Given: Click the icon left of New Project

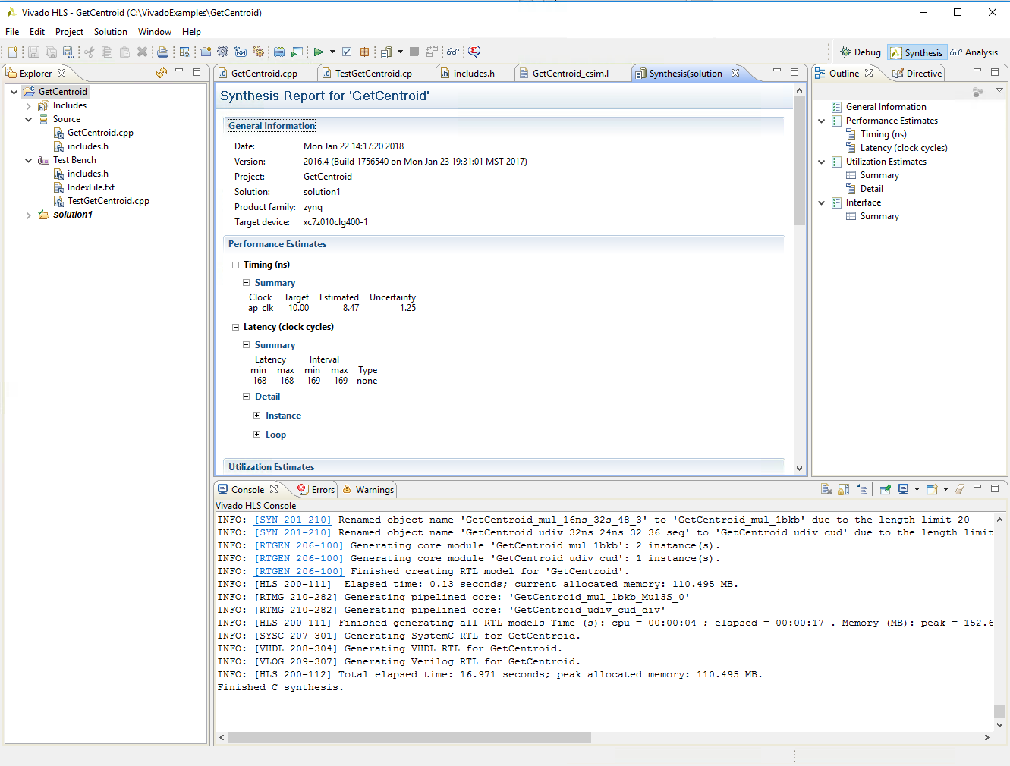Looking at the screenshot, I should coord(184,52).
